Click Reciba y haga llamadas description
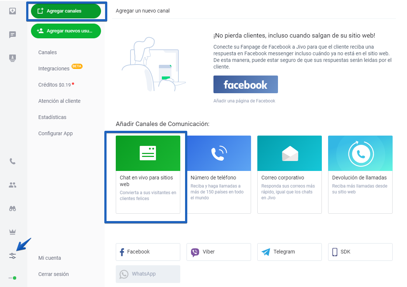Screen dimensions: 407x287 coord(217,192)
